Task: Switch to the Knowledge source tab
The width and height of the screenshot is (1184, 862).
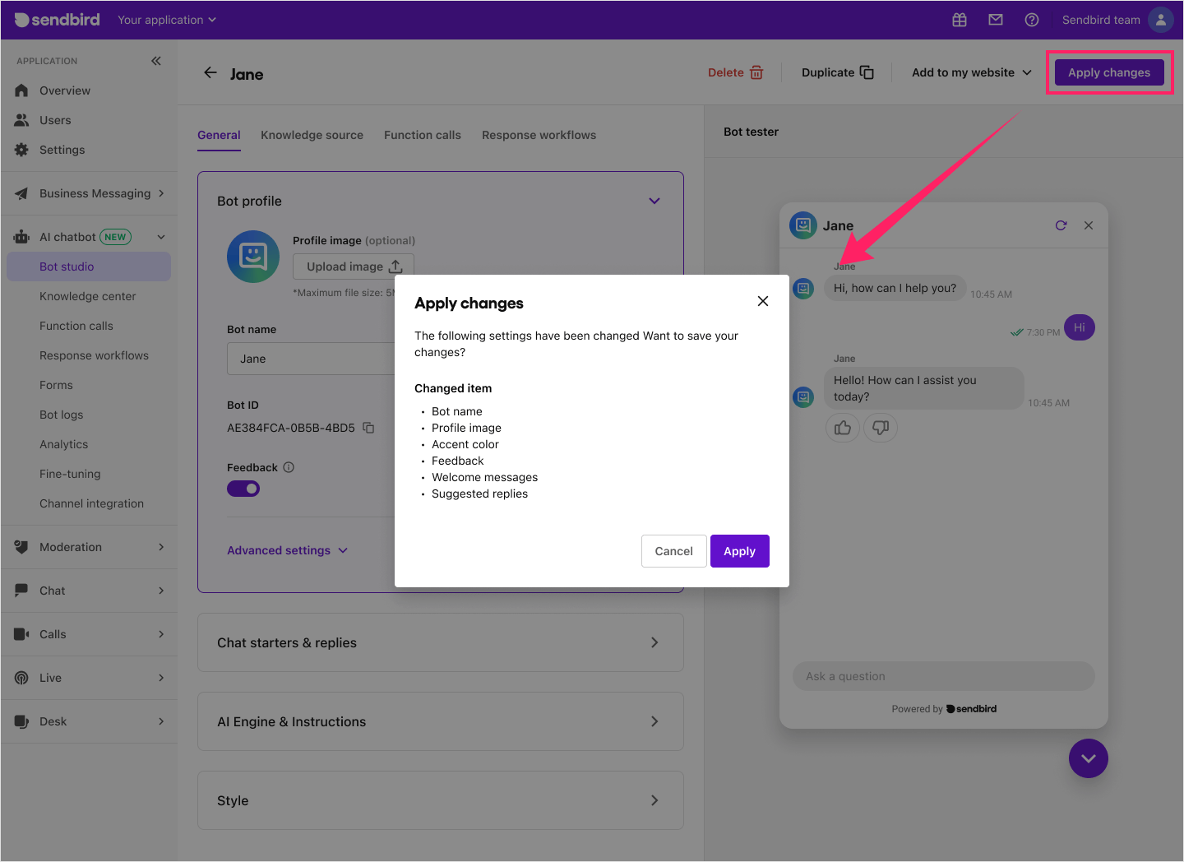Action: (312, 135)
